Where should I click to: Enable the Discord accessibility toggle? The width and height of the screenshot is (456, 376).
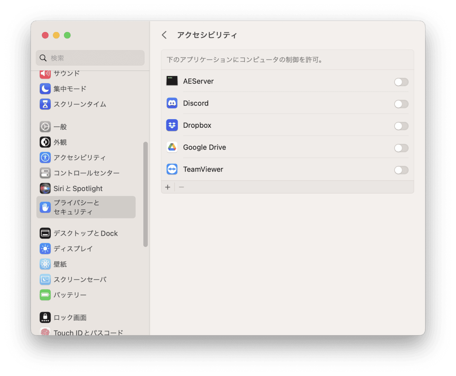point(401,104)
